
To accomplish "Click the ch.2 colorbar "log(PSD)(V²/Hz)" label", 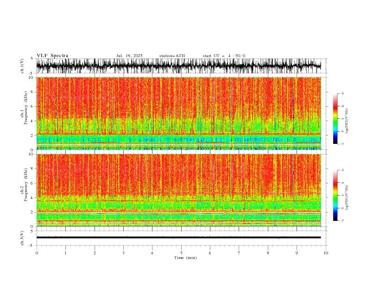I will 347,198.
